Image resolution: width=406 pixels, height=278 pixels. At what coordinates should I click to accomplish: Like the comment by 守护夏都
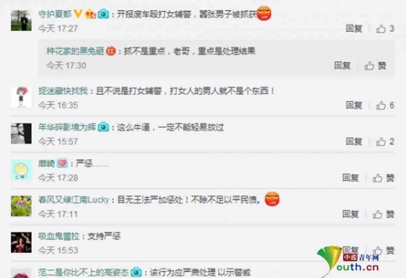coord(381,28)
